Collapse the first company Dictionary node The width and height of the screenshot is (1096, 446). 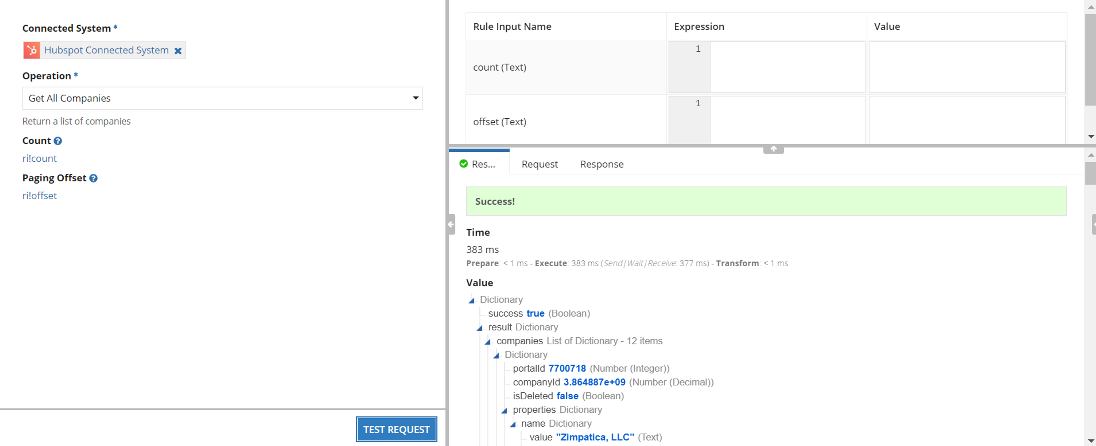[496, 355]
